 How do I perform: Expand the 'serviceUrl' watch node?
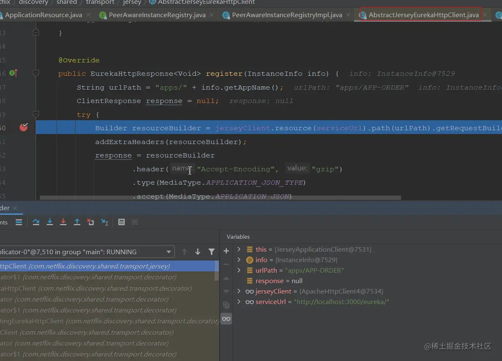239,302
